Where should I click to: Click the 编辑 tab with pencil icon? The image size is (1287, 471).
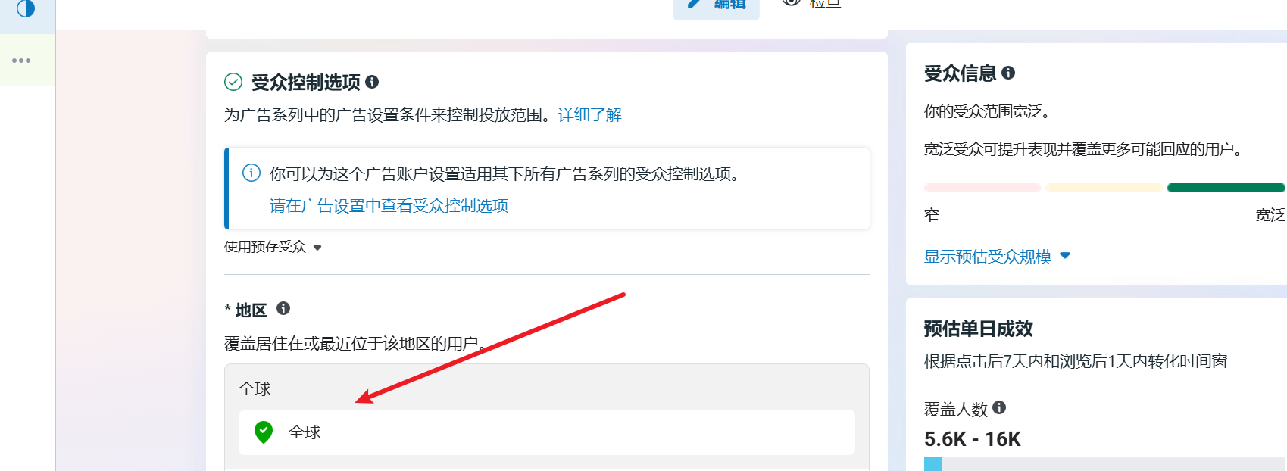click(717, 6)
